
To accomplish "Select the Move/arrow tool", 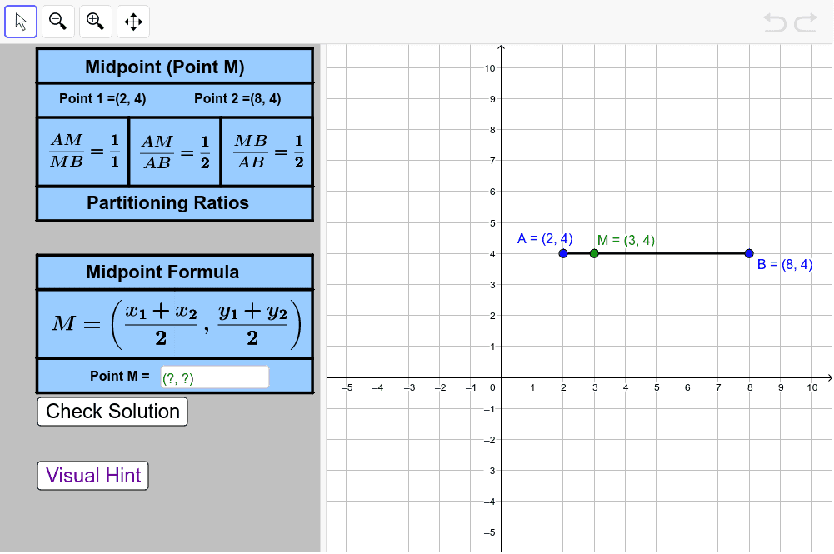I will coord(20,21).
